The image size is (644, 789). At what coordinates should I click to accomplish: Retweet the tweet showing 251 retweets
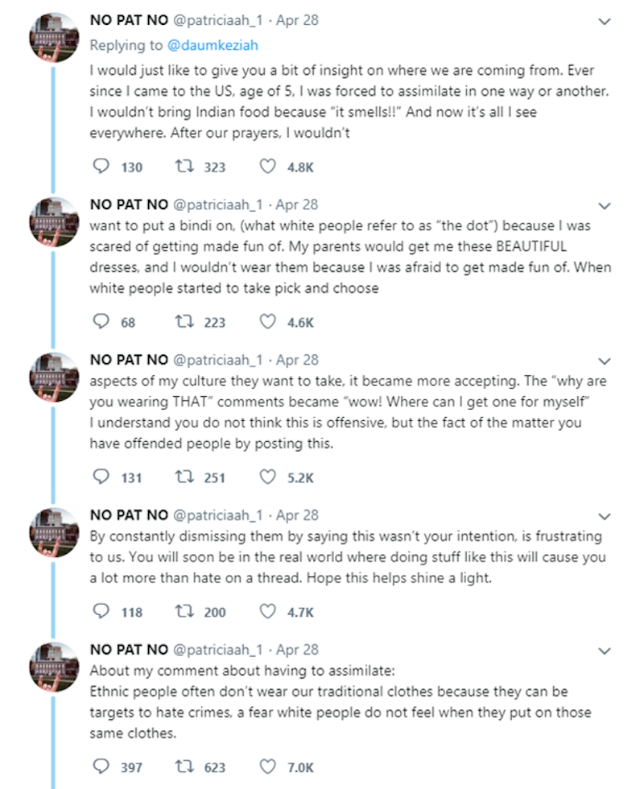pyautogui.click(x=184, y=477)
